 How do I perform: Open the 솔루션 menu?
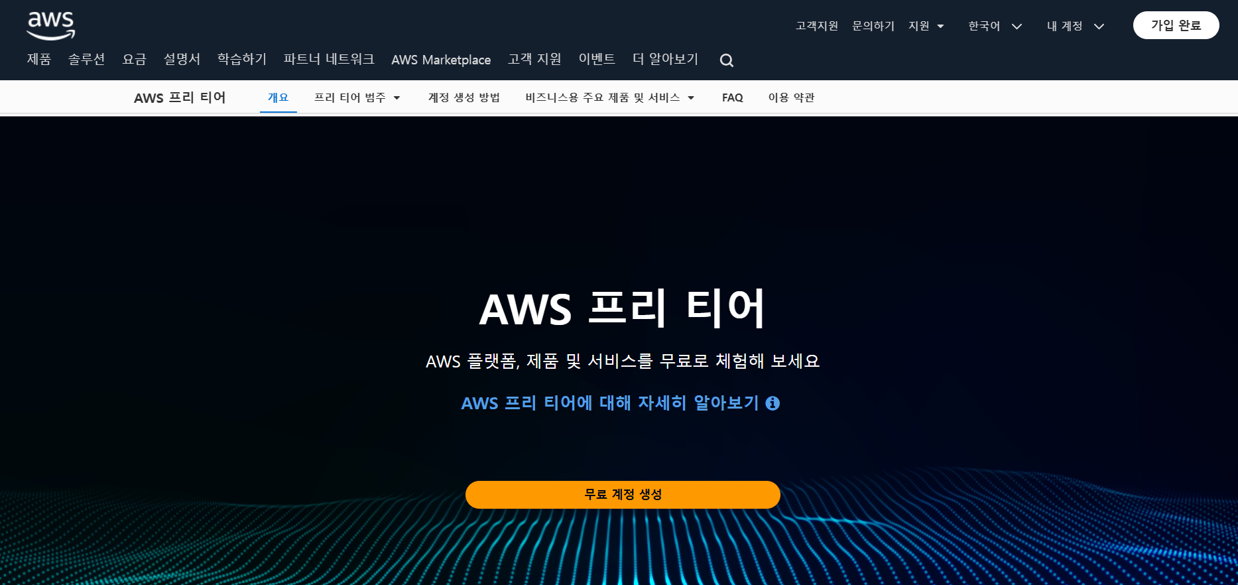[x=86, y=59]
